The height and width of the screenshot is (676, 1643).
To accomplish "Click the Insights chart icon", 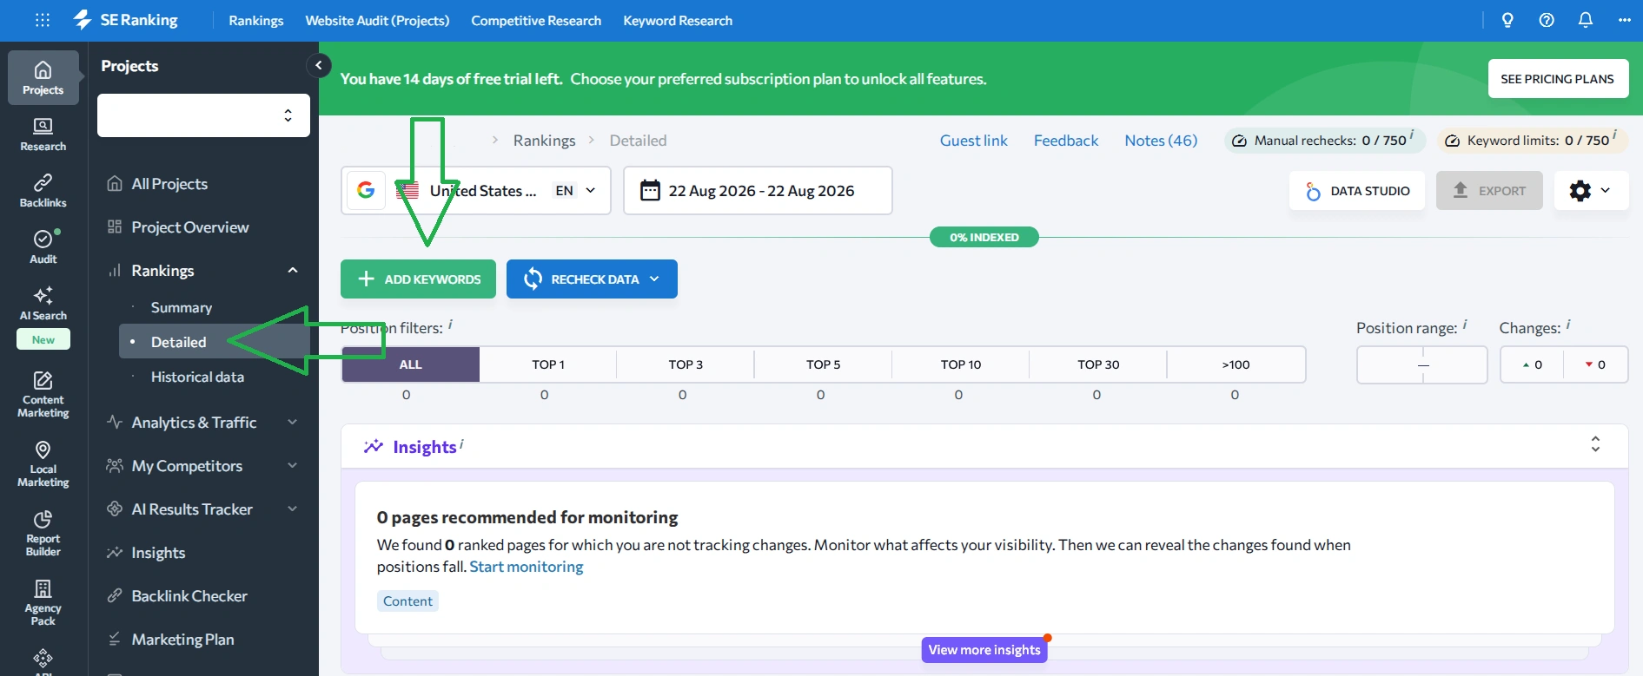I will [374, 446].
